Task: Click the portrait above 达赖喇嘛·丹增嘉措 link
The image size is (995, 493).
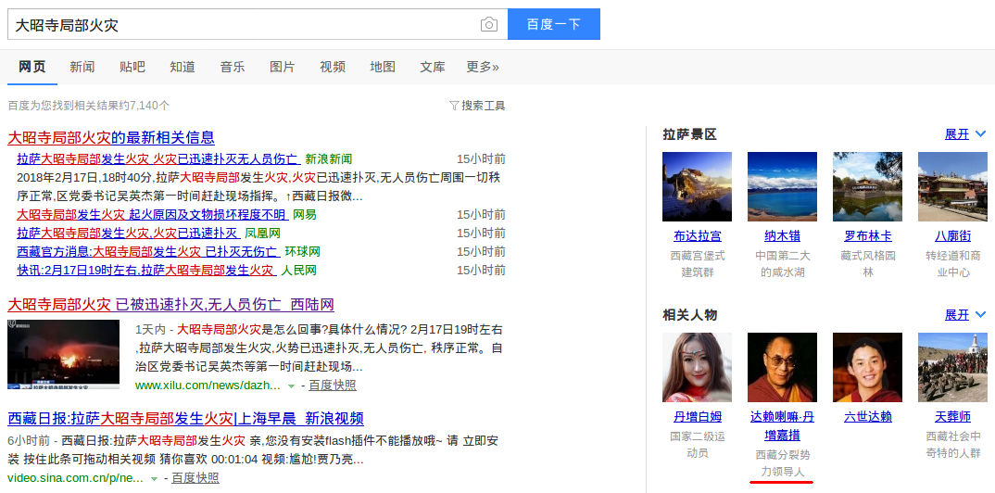Action: [x=783, y=367]
